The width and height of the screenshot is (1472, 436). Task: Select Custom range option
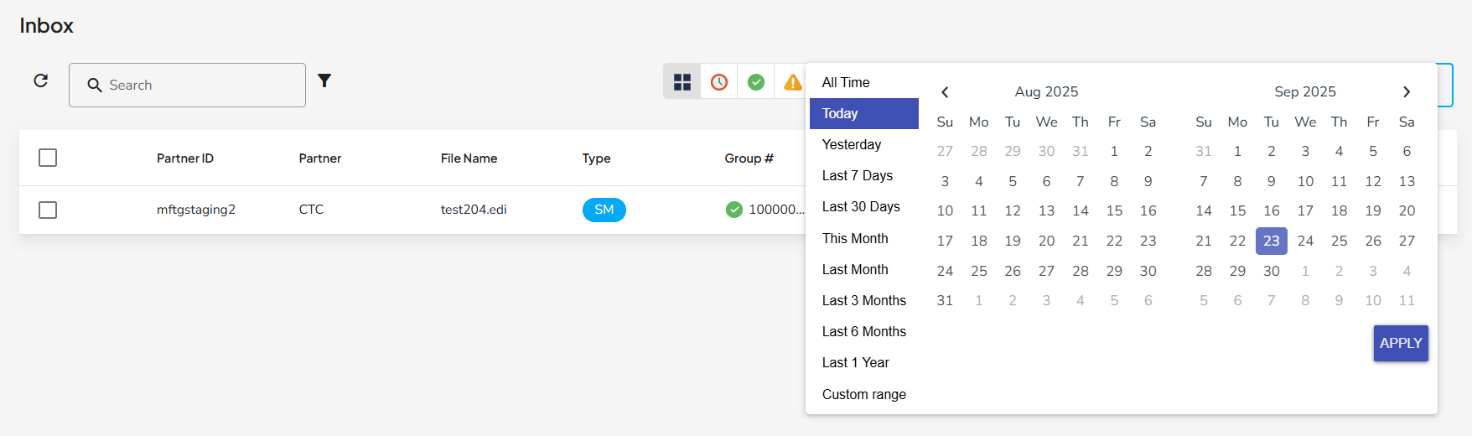pos(864,394)
